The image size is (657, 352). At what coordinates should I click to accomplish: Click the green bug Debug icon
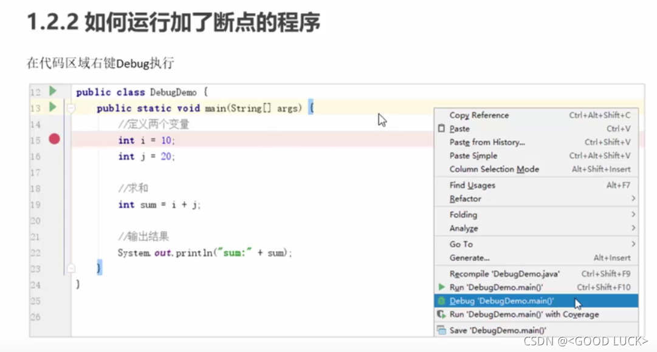pyautogui.click(x=441, y=300)
